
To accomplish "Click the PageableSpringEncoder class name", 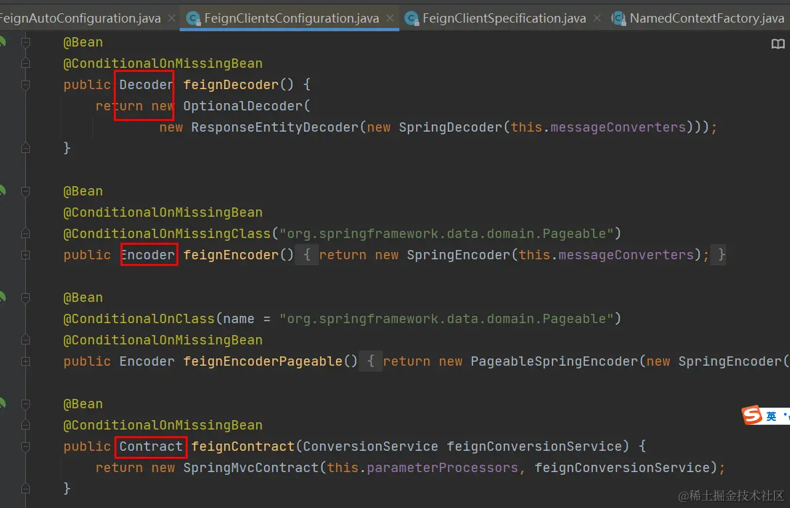I will (x=554, y=361).
